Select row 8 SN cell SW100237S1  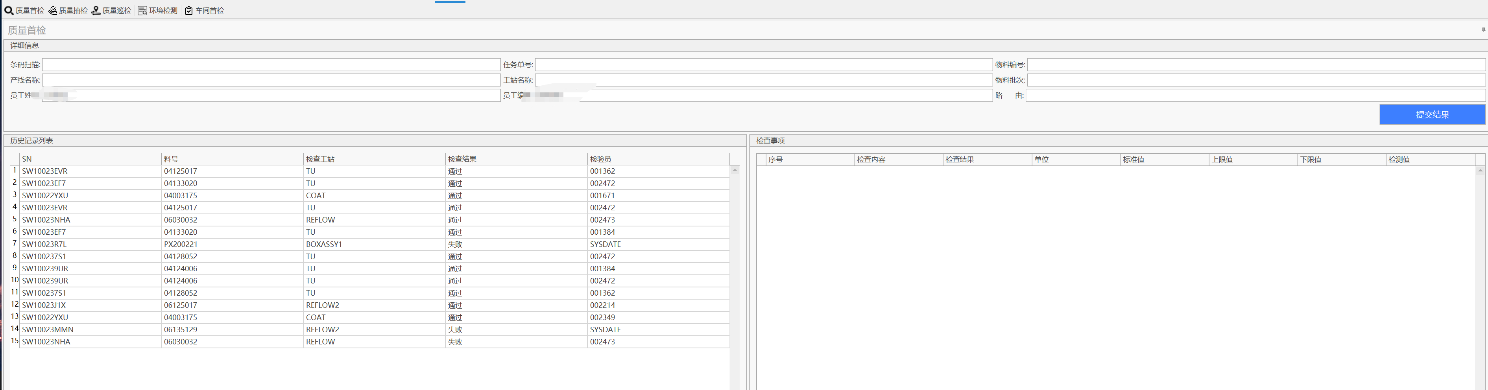coord(90,256)
